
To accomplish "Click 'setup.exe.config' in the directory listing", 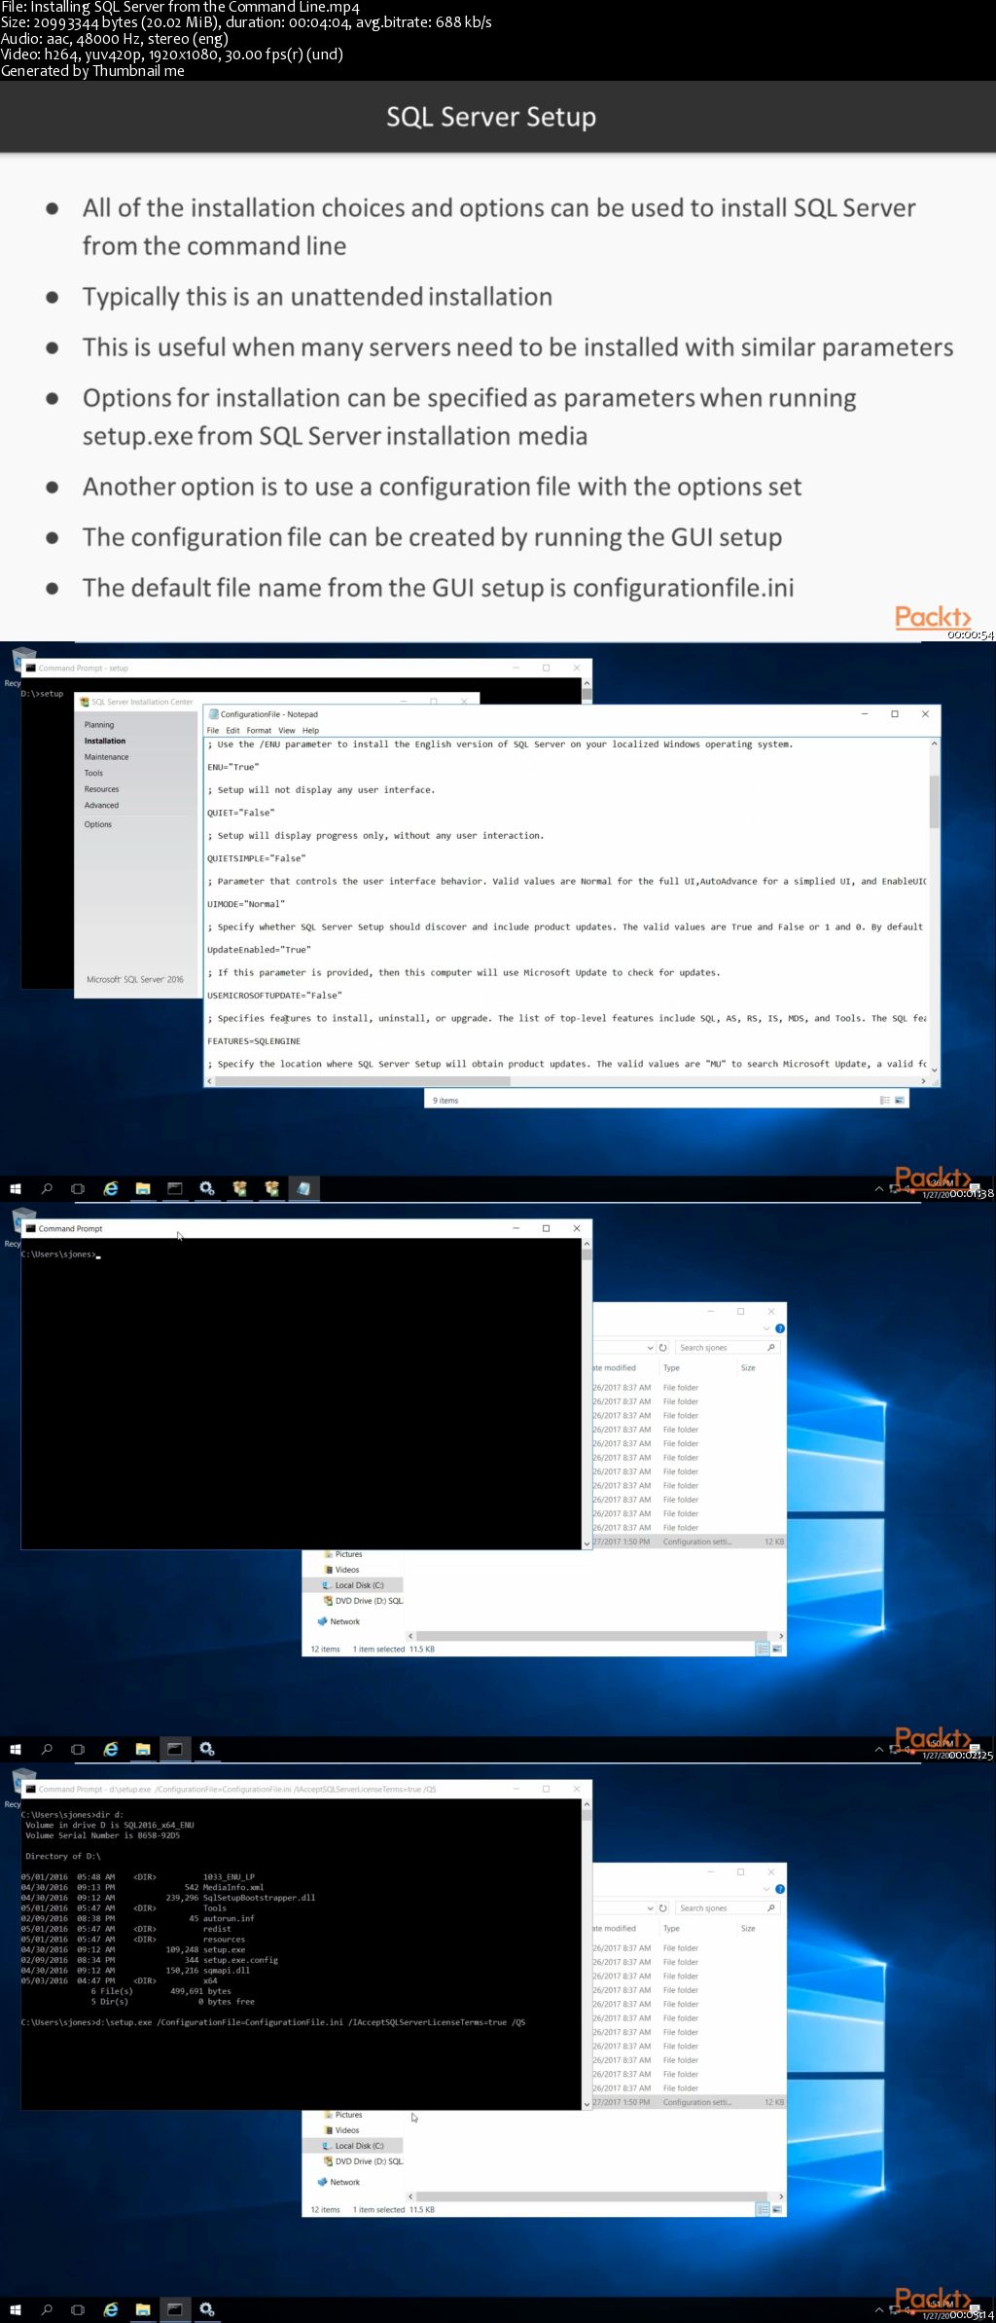I will (x=240, y=1960).
